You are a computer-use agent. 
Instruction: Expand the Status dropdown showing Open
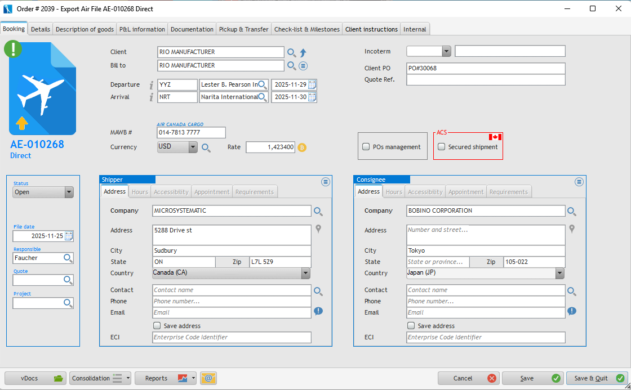pos(69,192)
